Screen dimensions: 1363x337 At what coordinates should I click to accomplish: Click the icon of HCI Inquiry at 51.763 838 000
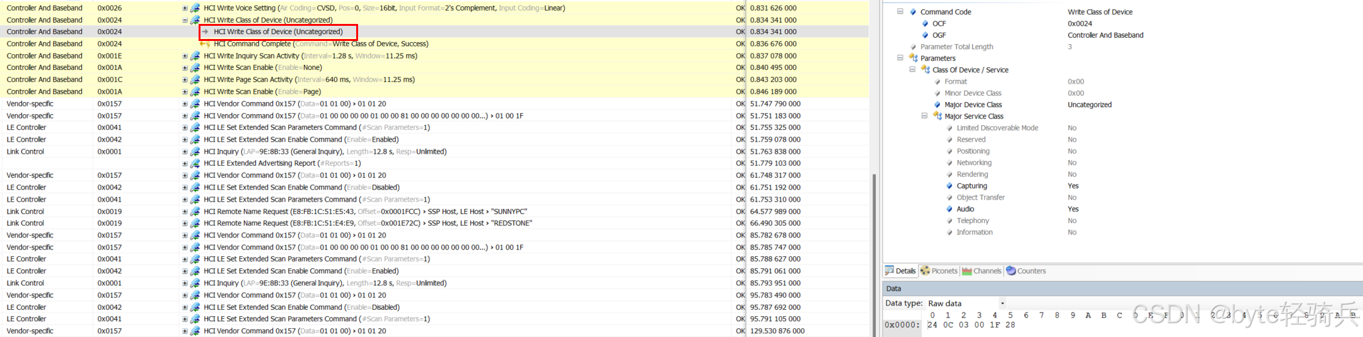pyautogui.click(x=195, y=152)
